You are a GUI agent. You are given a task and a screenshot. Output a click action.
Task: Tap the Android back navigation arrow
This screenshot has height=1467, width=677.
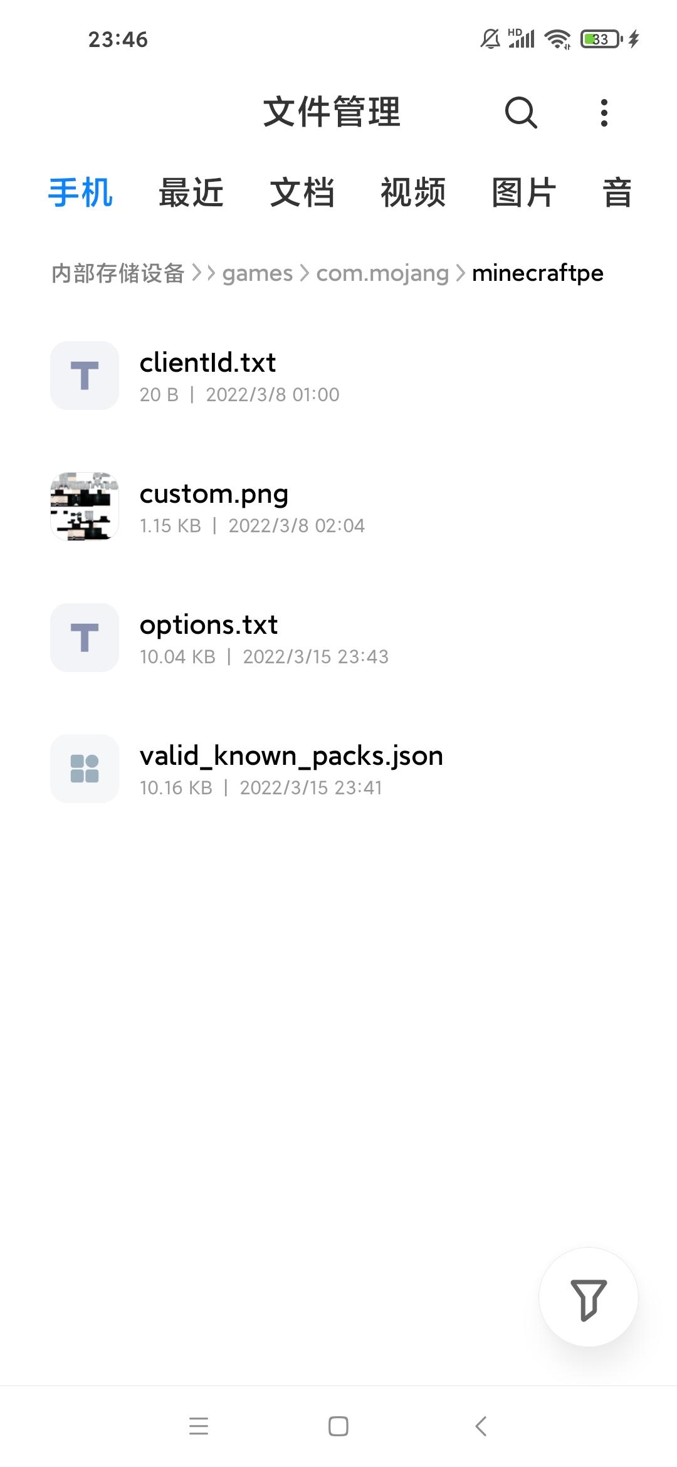481,1426
